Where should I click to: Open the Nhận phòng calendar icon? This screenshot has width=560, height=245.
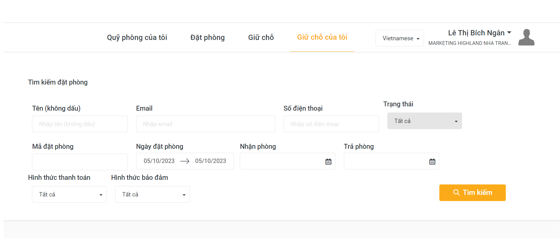point(328,161)
